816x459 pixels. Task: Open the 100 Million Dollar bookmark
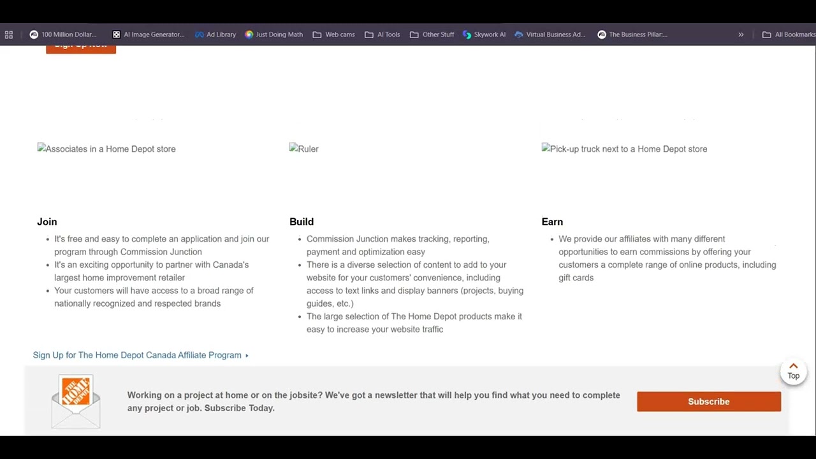coord(63,34)
